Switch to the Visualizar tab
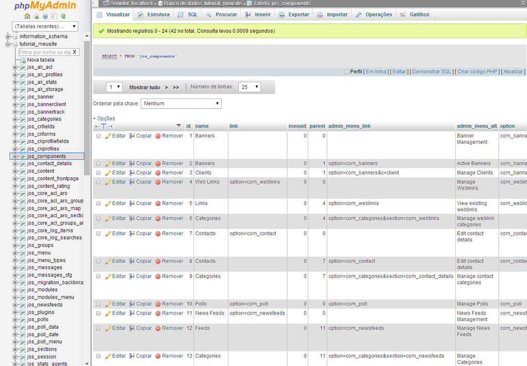527x366 pixels. click(x=113, y=15)
